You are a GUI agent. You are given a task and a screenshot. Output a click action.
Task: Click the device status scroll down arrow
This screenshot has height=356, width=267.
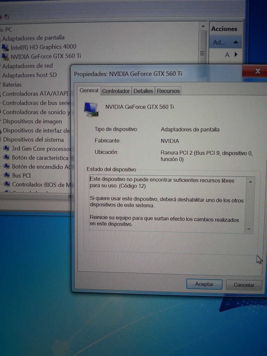tap(249, 229)
